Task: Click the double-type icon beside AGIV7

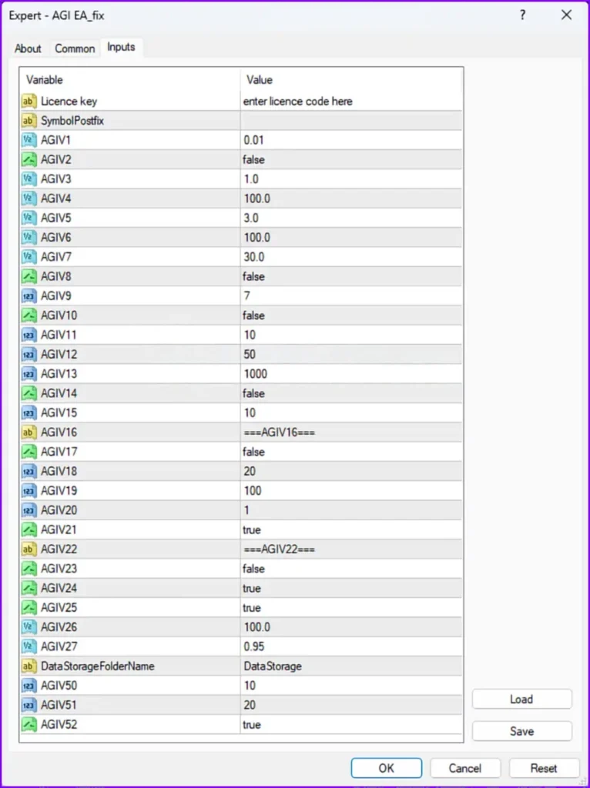Action: coord(29,257)
